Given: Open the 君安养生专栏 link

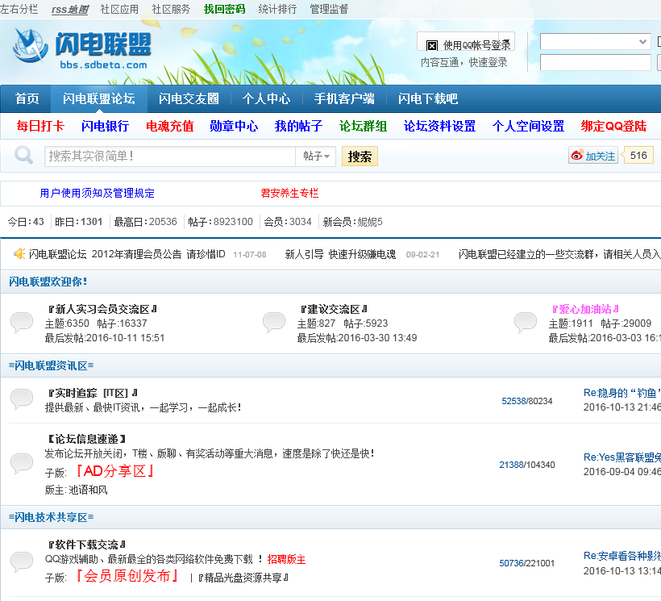Looking at the screenshot, I should tap(289, 193).
